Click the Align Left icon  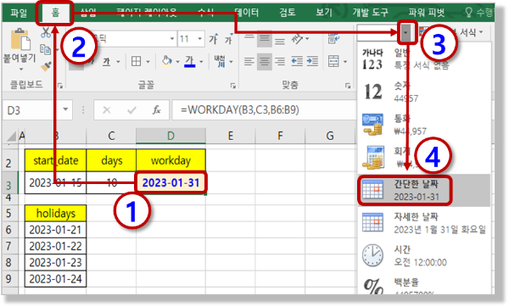click(x=249, y=61)
